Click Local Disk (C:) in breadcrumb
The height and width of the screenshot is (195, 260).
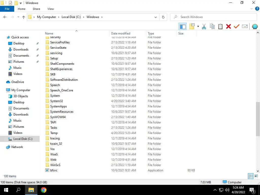[71, 17]
